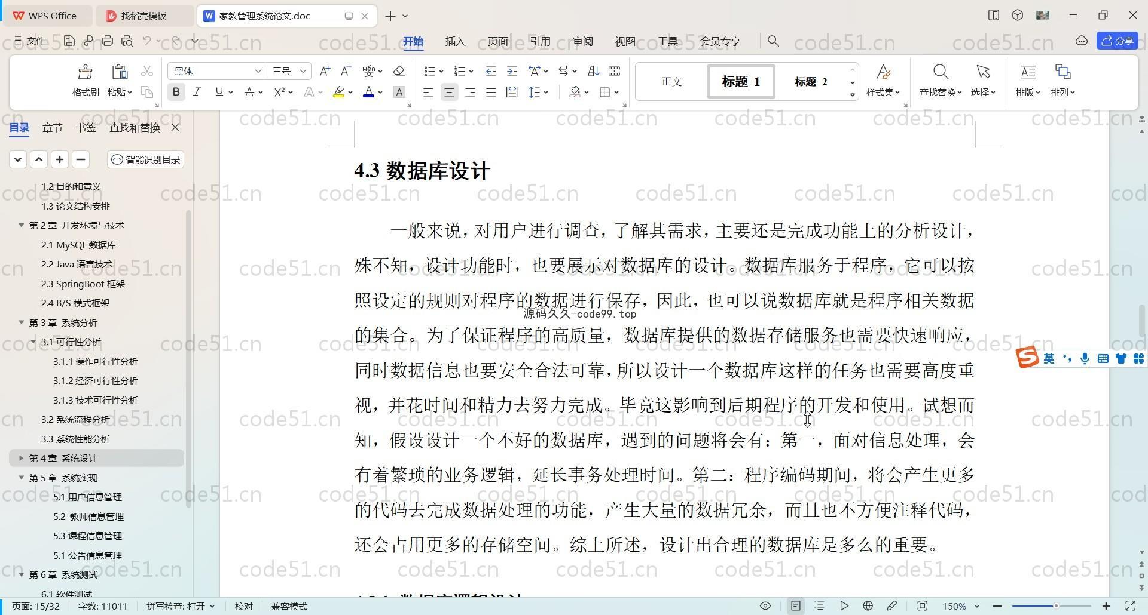Click the fullscreen icon in status bar
Screen dimensions: 1148x615
point(1131,606)
